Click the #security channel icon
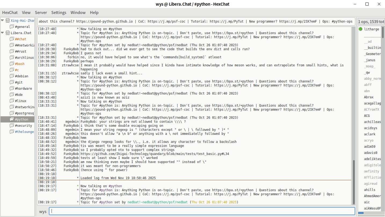385x217 pixels. pyautogui.click(x=12, y=126)
